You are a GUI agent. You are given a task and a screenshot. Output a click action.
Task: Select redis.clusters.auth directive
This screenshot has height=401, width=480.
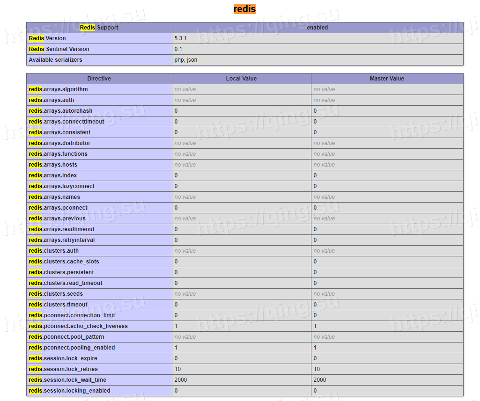pos(53,250)
